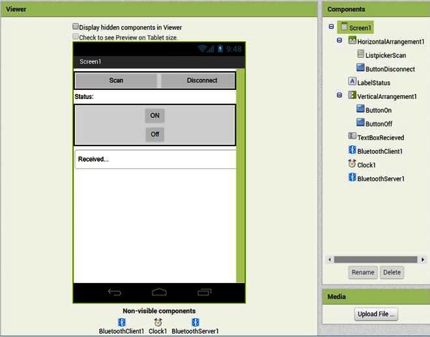Click the Clock1 icon in Components tree
430x337 pixels.
[x=352, y=164]
